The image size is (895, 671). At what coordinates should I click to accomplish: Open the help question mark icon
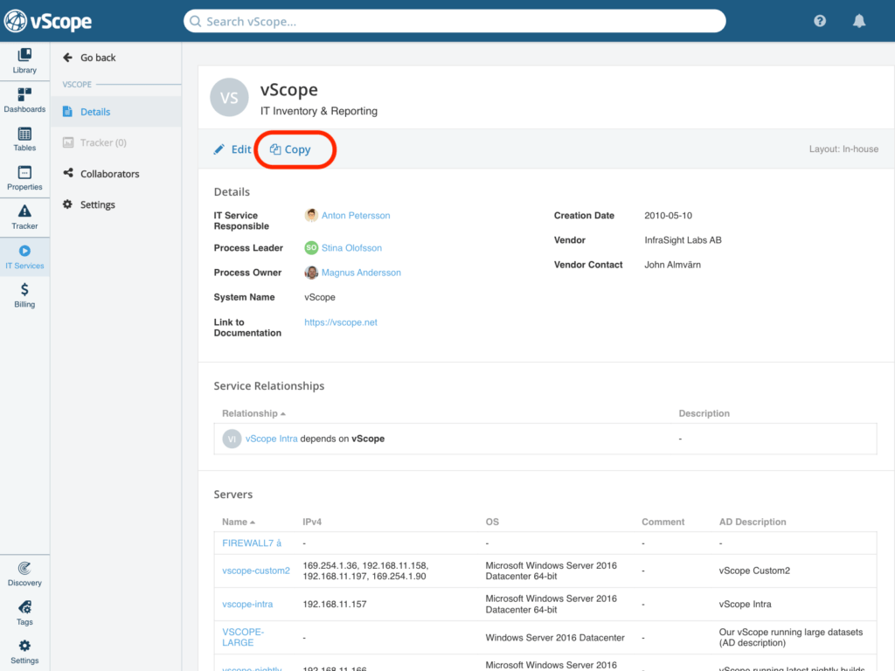click(820, 21)
